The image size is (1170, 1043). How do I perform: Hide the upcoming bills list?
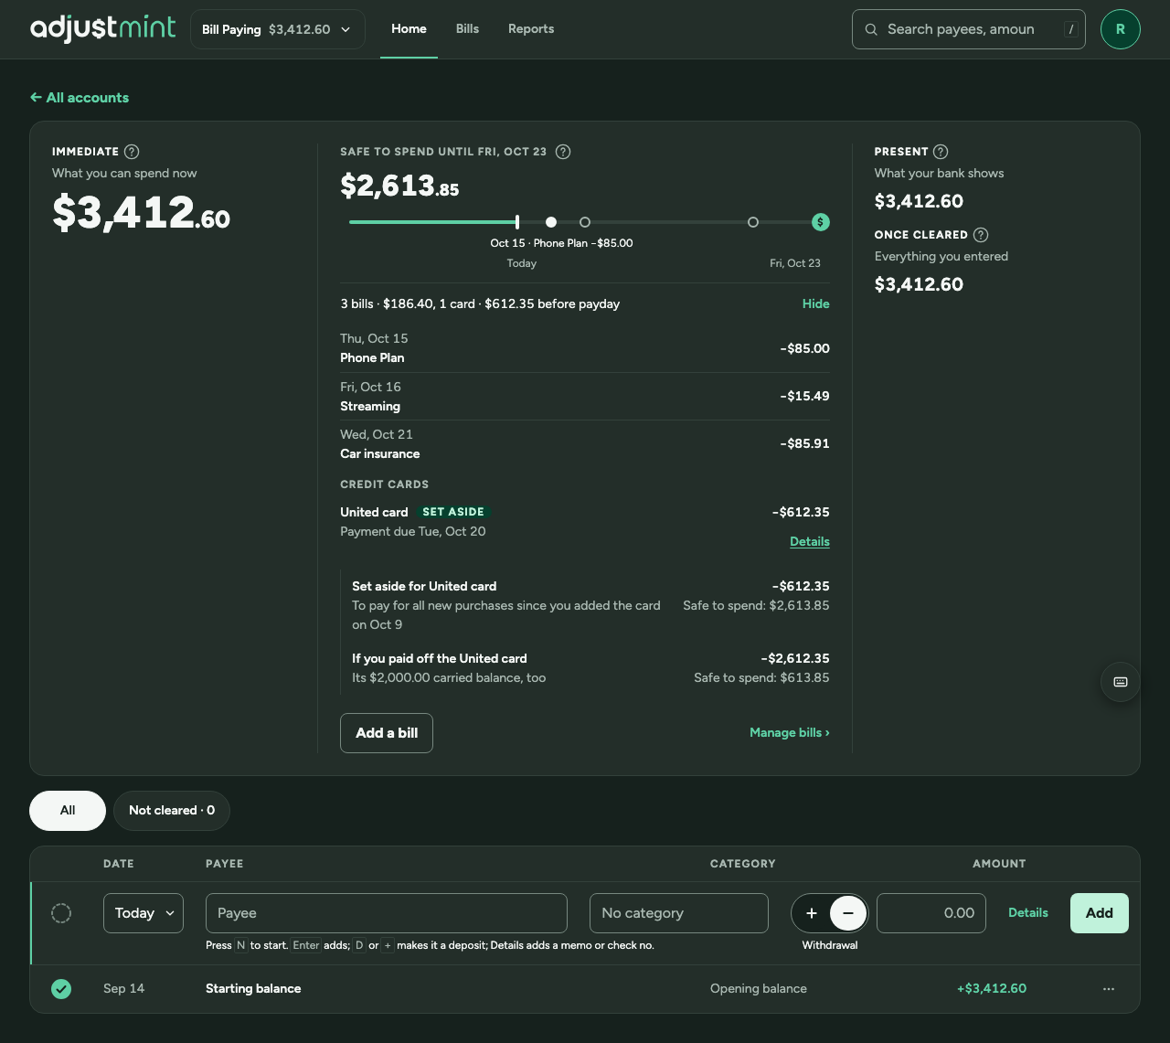815,304
